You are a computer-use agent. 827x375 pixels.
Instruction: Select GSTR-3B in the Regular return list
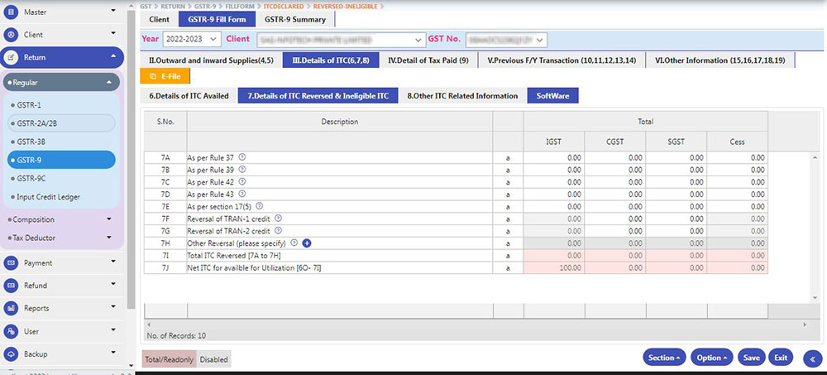pyautogui.click(x=33, y=142)
